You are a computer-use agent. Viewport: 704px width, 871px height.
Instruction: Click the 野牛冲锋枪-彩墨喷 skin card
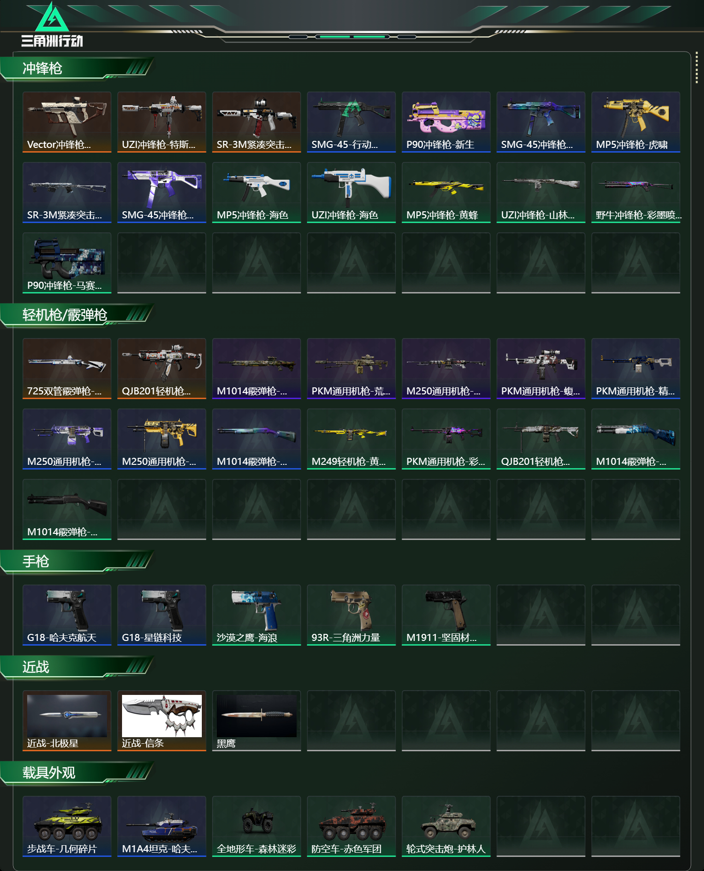tap(635, 193)
